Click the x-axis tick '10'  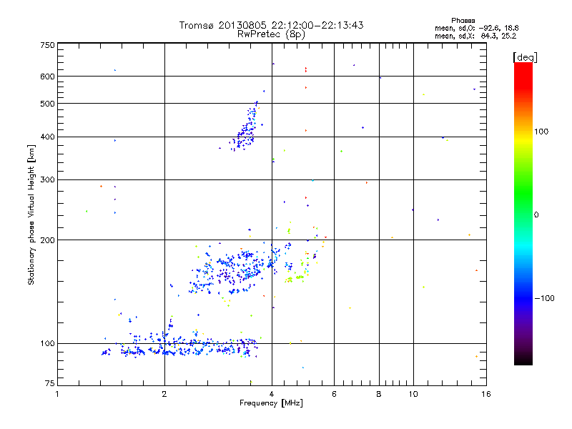point(413,394)
